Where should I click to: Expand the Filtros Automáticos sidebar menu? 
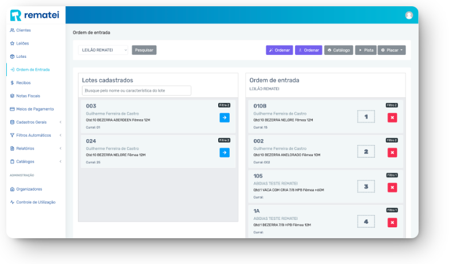point(36,135)
